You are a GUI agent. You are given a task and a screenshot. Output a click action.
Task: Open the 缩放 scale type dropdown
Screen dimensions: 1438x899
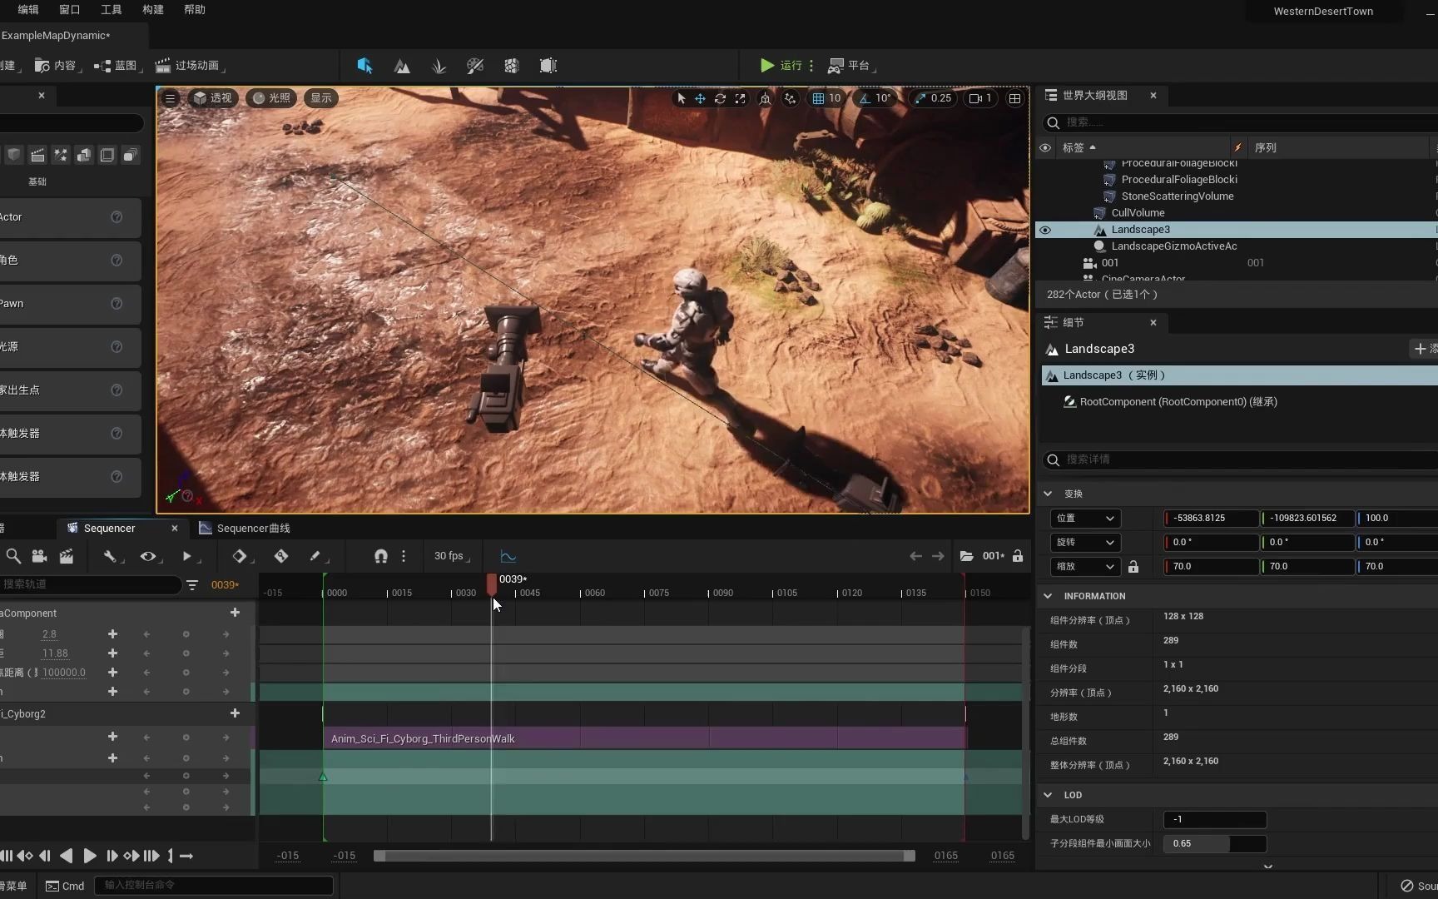[x=1085, y=567]
